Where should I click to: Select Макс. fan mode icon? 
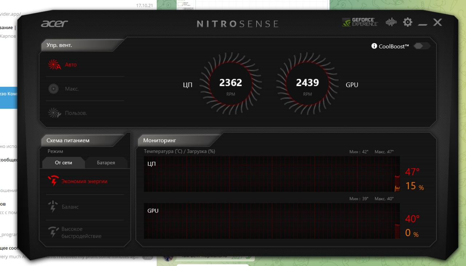pos(54,89)
